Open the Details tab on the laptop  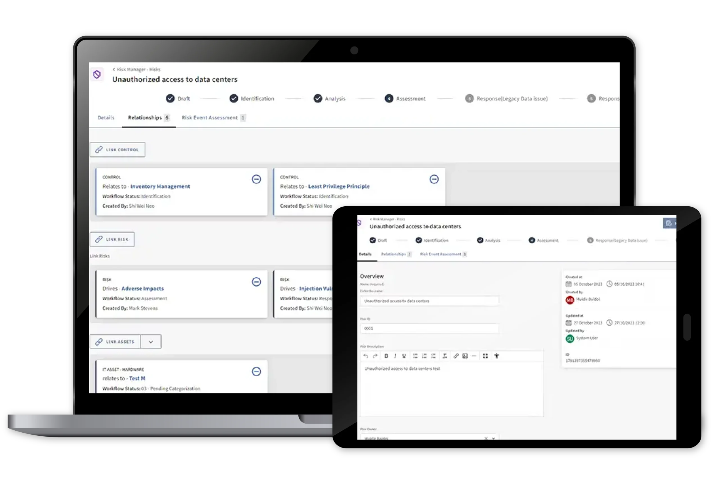pos(105,118)
